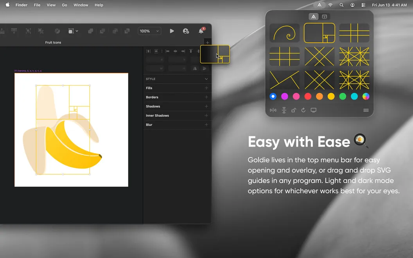Collapse the STYLE section chevron
This screenshot has height=258, width=413.
tap(206, 79)
